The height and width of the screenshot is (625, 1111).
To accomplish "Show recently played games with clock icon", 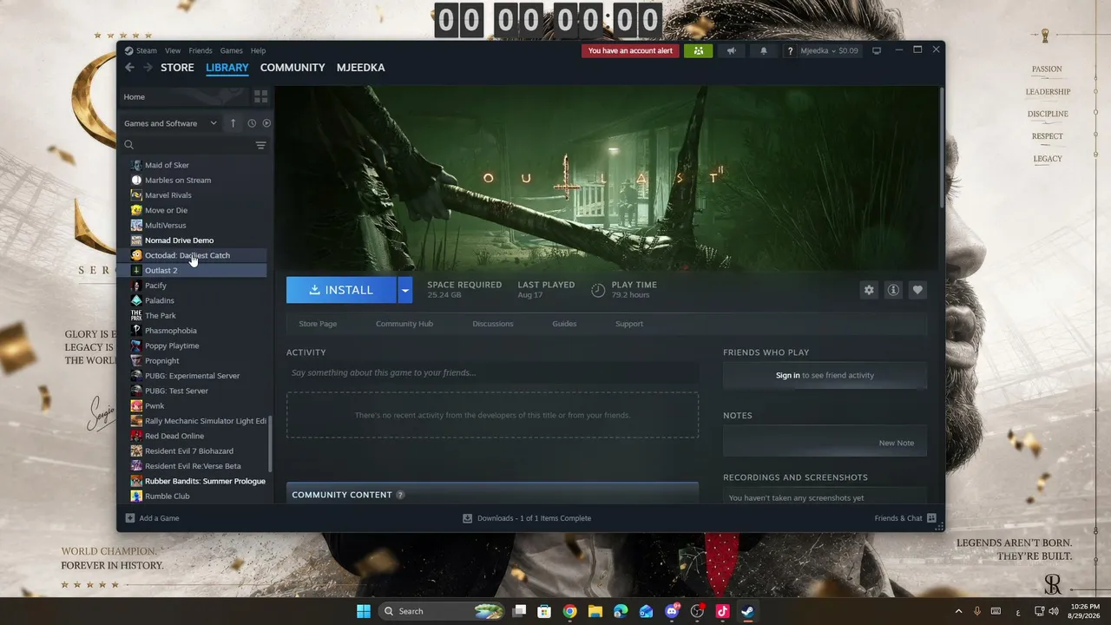I will [x=252, y=123].
